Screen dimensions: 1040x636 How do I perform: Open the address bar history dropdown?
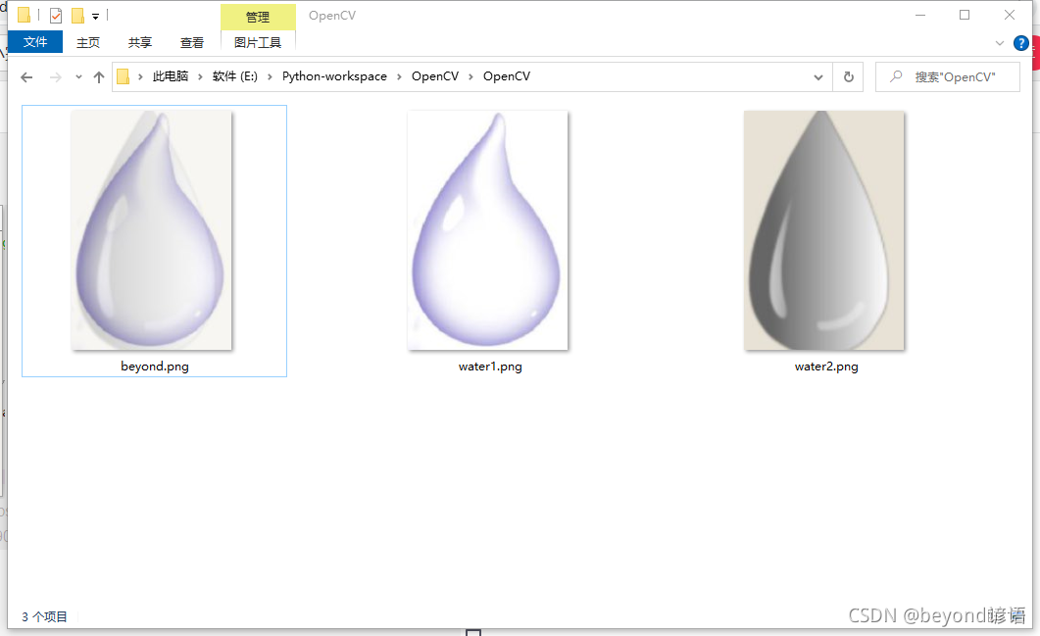817,76
